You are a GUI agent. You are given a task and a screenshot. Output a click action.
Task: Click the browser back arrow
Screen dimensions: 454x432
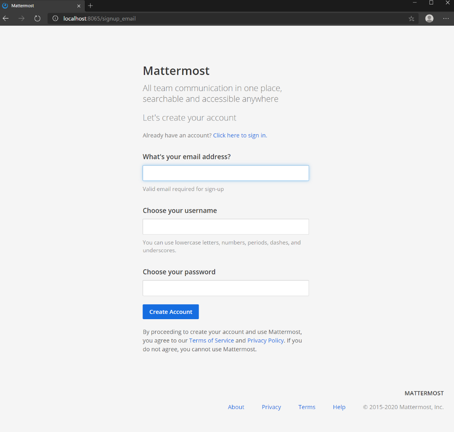(6, 19)
